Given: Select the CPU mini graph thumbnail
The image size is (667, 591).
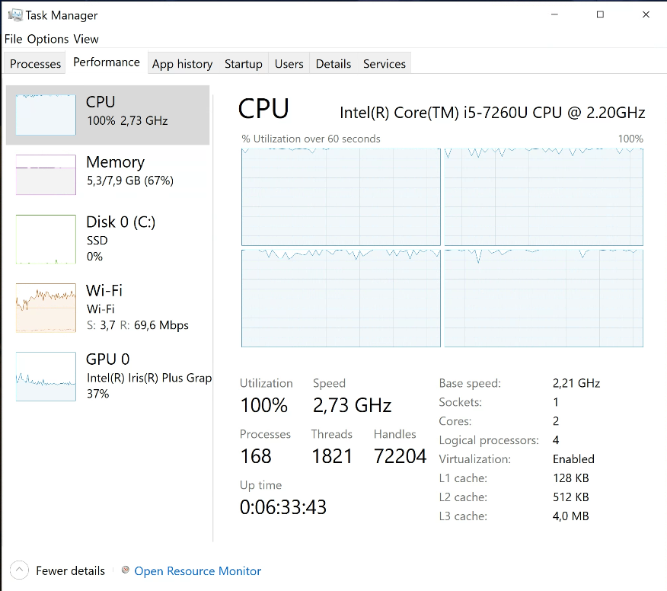Looking at the screenshot, I should coord(46,115).
